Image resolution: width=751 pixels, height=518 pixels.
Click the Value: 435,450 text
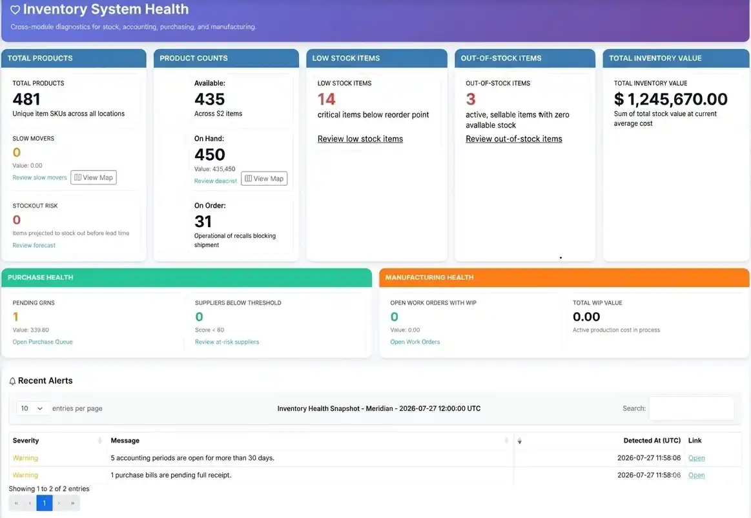[214, 169]
